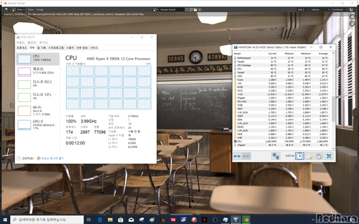Open interior view layer dropdown
The image size is (359, 224).
pyautogui.click(x=320, y=10)
